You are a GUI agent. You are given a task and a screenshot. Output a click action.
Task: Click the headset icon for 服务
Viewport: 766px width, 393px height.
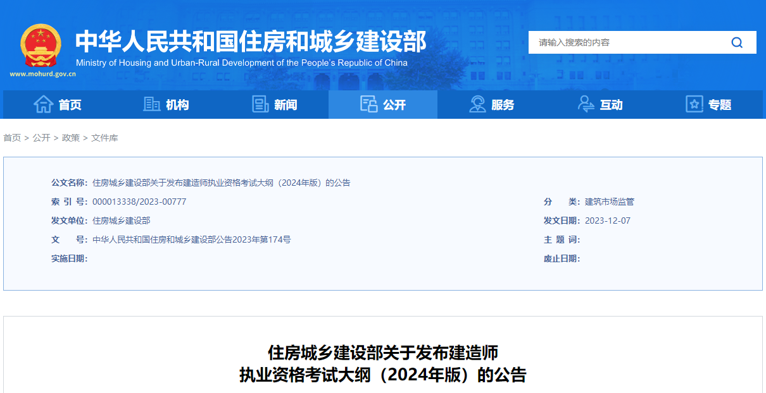pos(477,104)
